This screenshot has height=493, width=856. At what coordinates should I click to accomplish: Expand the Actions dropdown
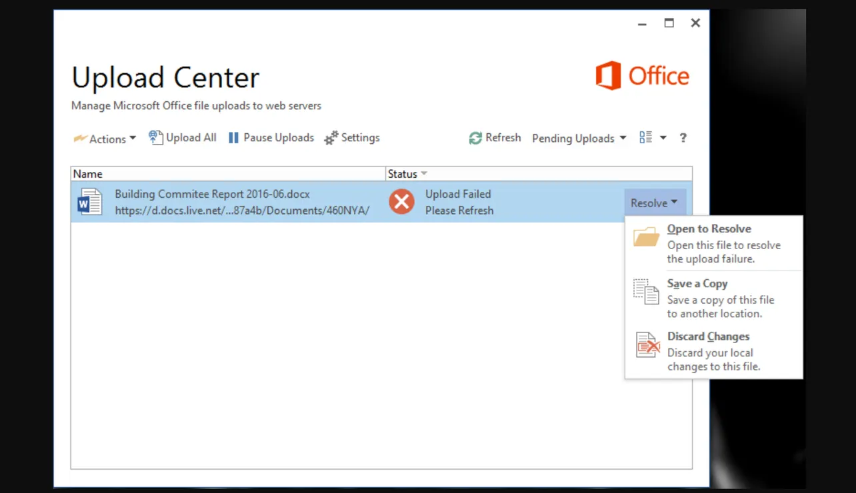click(x=133, y=139)
